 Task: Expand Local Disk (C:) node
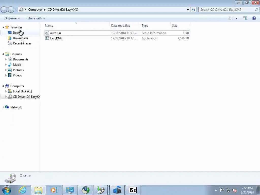click(6, 91)
